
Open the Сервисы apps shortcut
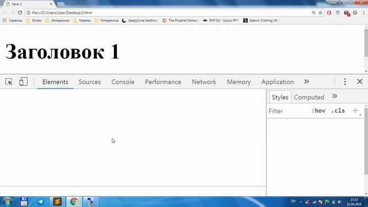[x=13, y=21]
